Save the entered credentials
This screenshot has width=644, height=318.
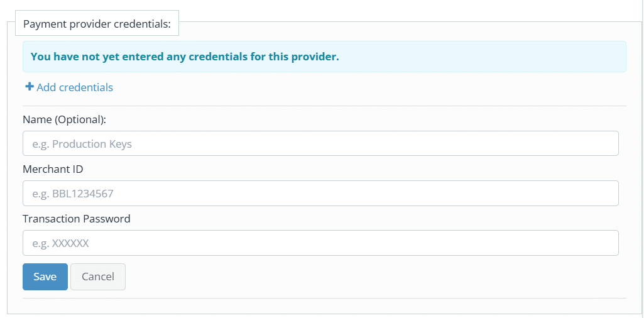click(x=45, y=277)
